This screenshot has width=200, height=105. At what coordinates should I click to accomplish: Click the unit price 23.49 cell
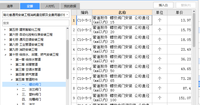point(179,49)
